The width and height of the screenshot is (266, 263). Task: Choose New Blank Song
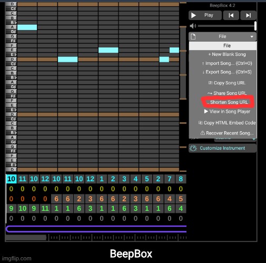click(227, 54)
